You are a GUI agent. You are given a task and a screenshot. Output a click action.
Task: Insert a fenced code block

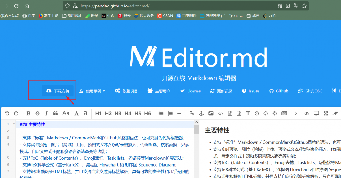point(239,114)
